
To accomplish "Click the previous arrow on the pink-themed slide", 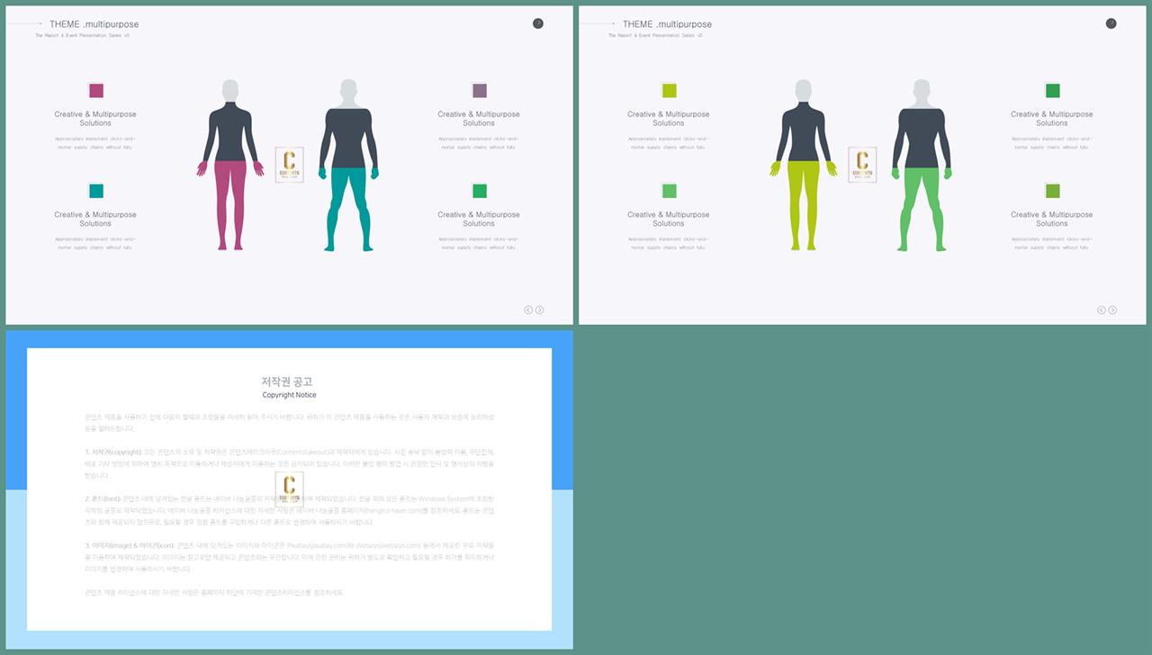I will pyautogui.click(x=528, y=310).
